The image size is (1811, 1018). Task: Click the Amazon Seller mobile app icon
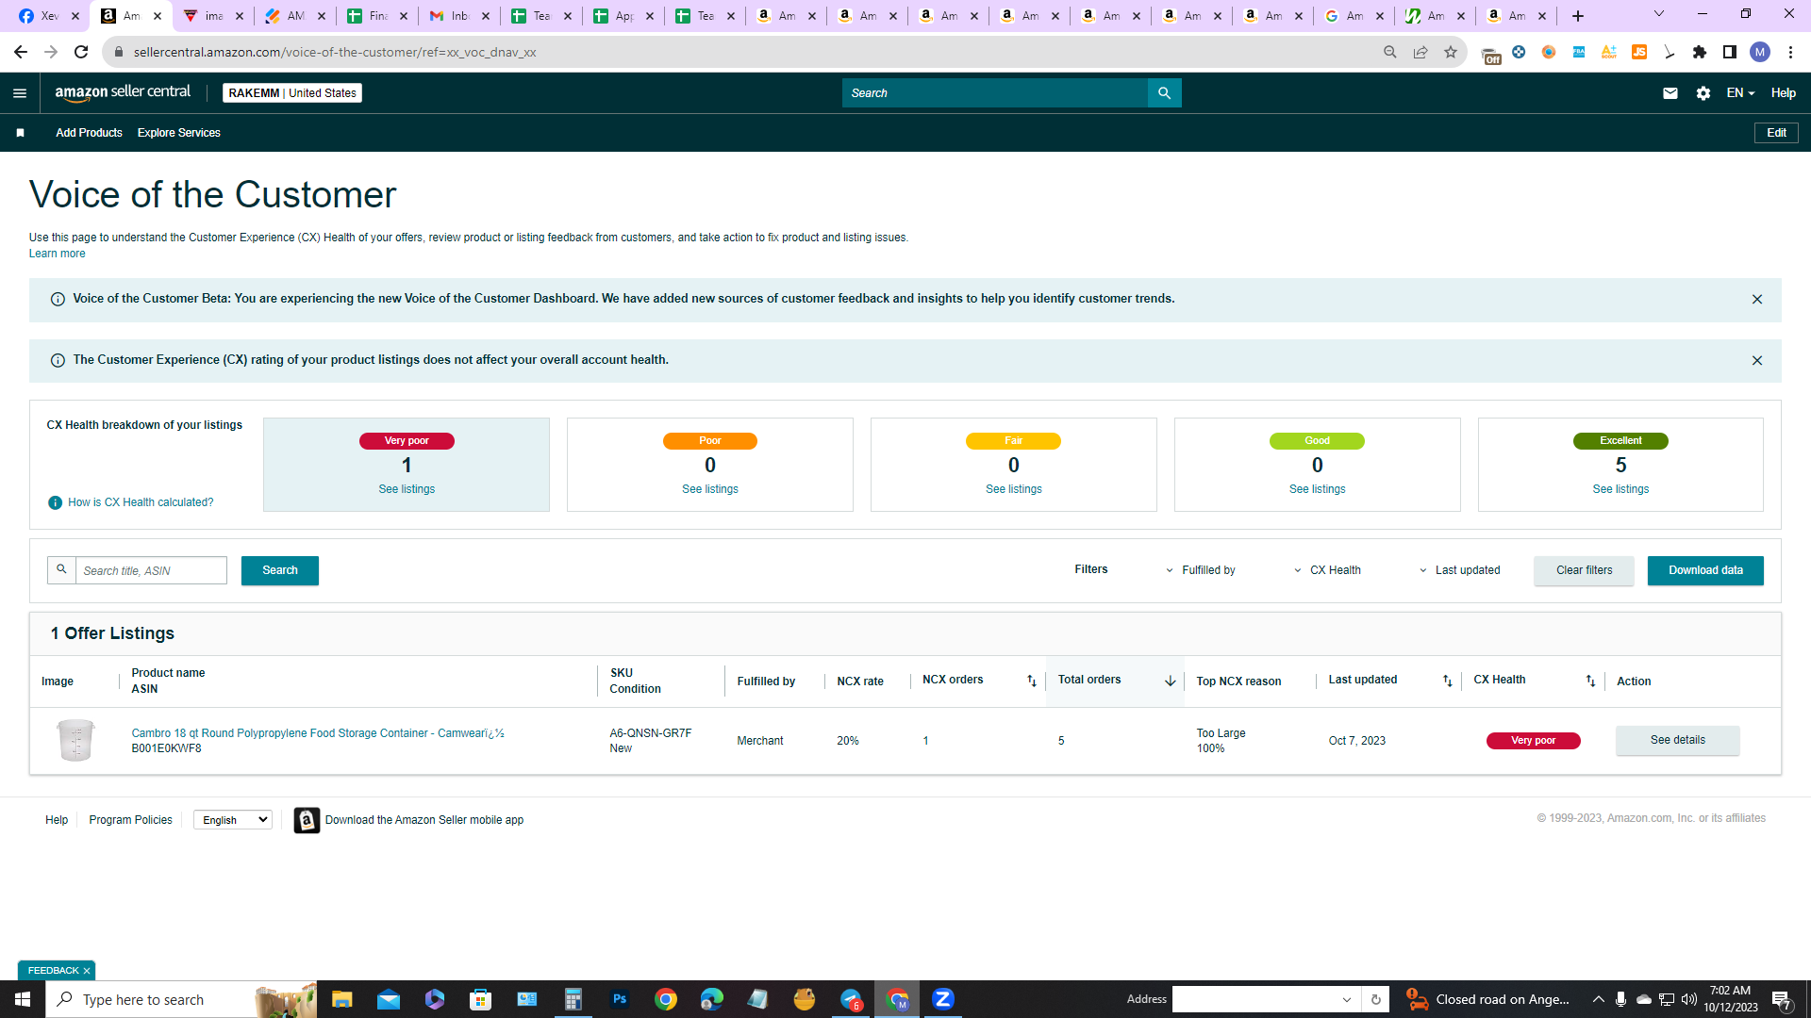(x=307, y=820)
